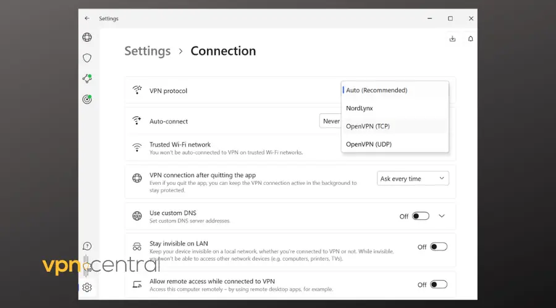Open the Ask every time dropdown
Image resolution: width=556 pixels, height=308 pixels.
click(x=413, y=179)
